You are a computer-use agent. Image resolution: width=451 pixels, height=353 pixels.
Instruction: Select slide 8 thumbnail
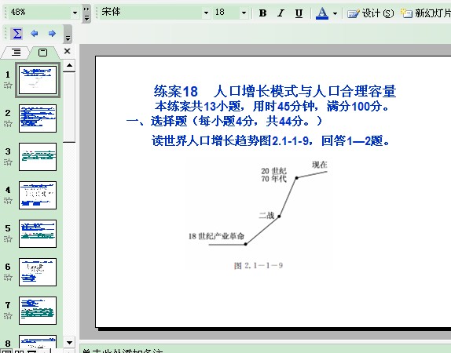point(38,342)
